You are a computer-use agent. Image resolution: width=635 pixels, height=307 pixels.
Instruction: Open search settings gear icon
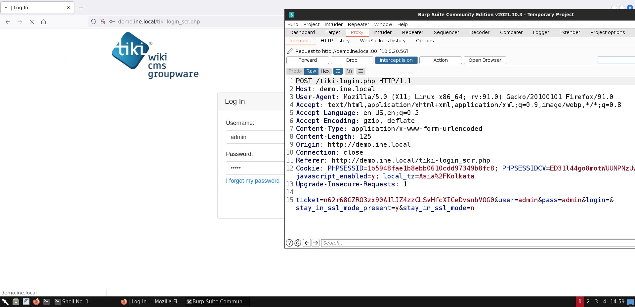click(x=298, y=243)
